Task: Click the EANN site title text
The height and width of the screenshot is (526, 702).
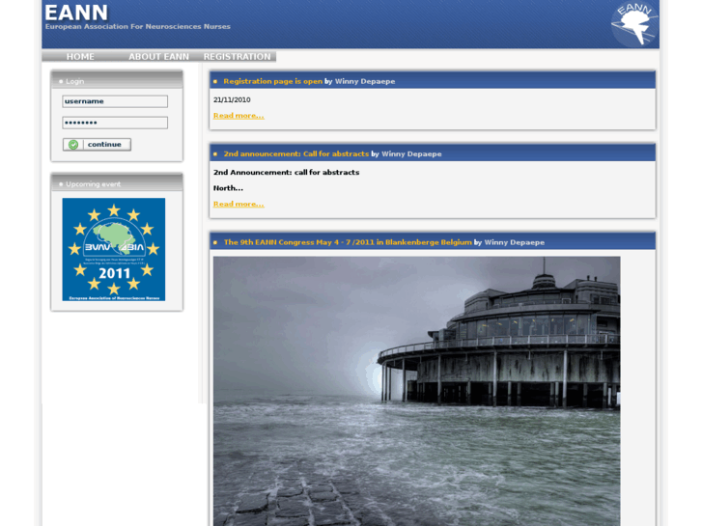Action: click(76, 13)
